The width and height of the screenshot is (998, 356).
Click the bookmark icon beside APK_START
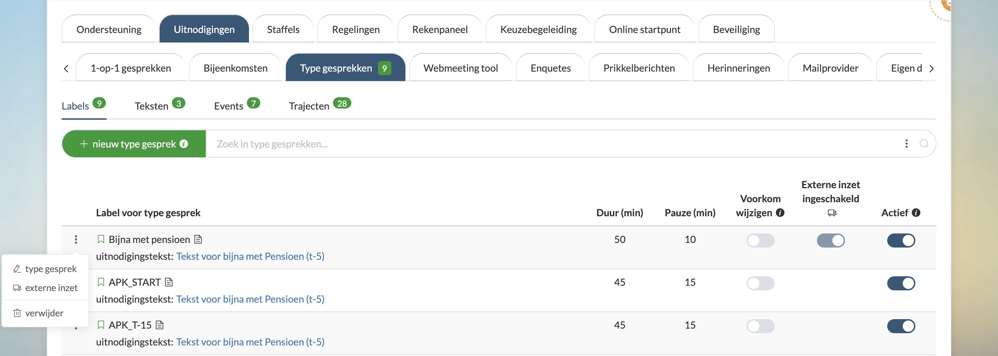(101, 282)
